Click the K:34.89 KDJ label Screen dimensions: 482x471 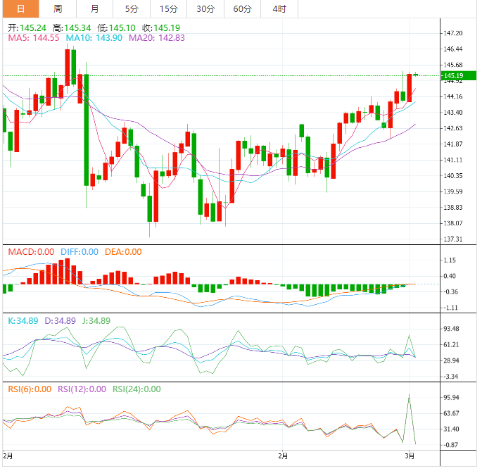pyautogui.click(x=23, y=320)
